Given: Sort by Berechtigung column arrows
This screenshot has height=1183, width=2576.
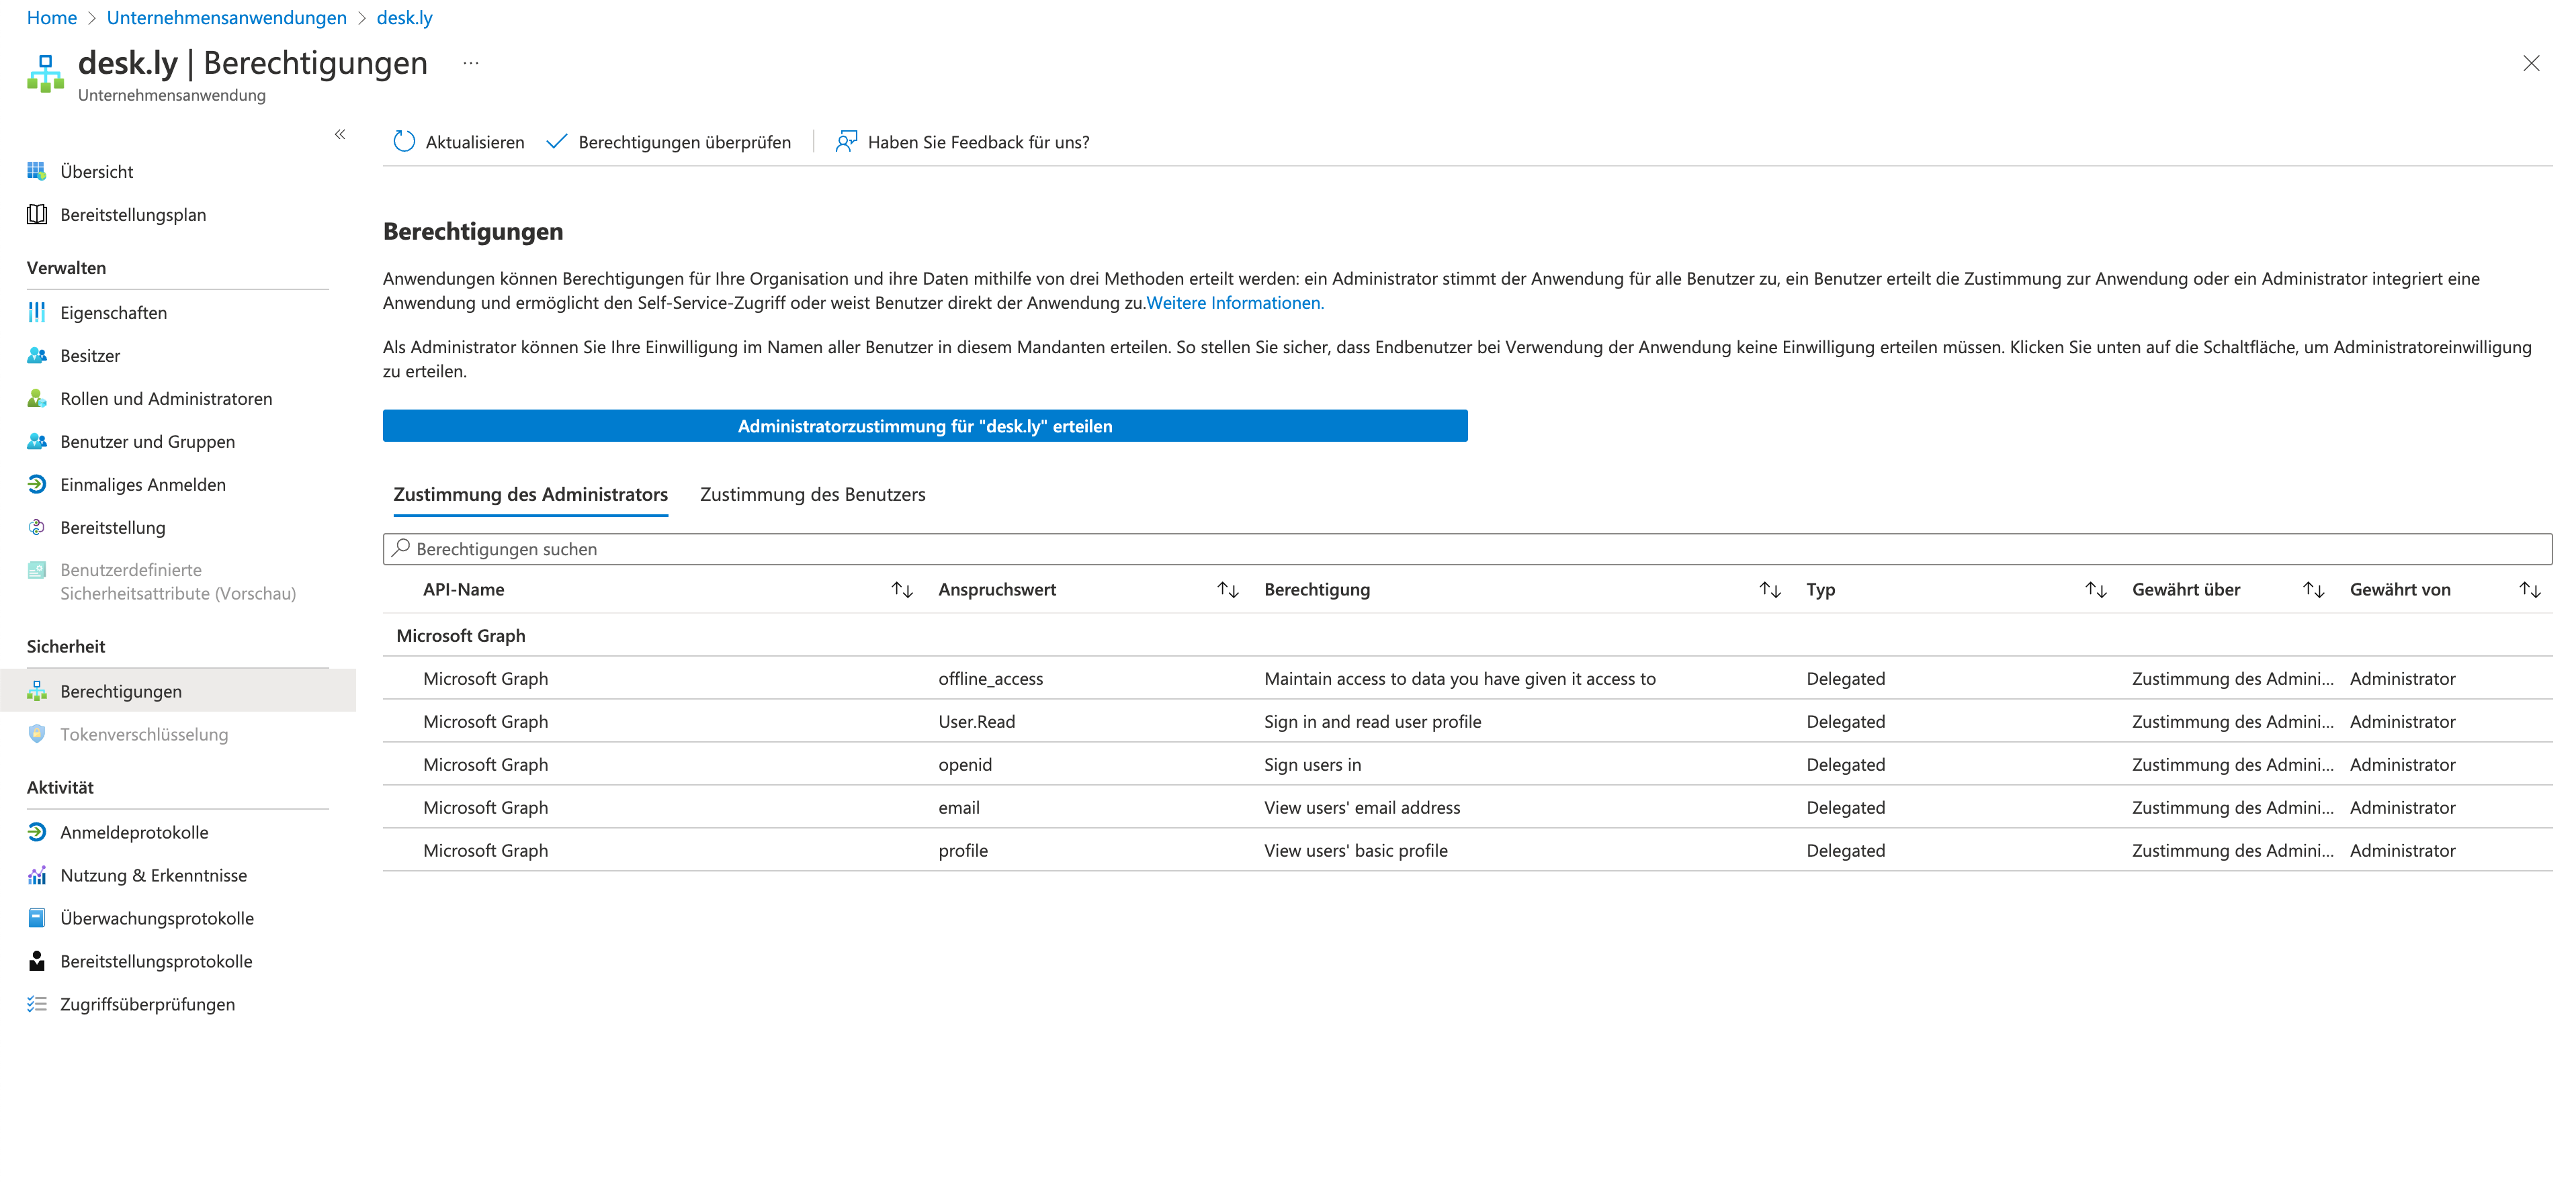Looking at the screenshot, I should [1770, 589].
